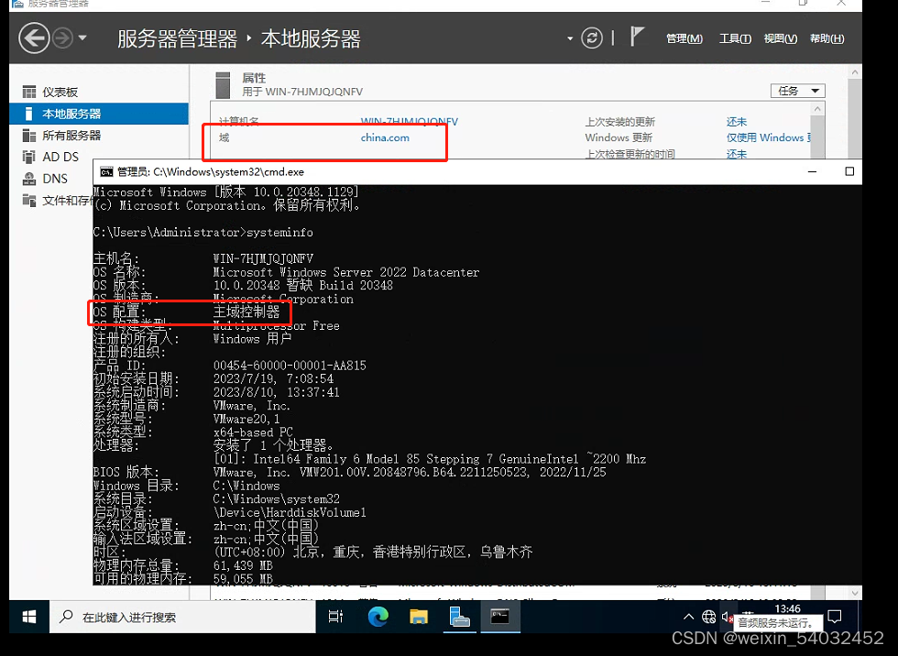Open the Windows Start menu
The height and width of the screenshot is (656, 898).
(29, 617)
